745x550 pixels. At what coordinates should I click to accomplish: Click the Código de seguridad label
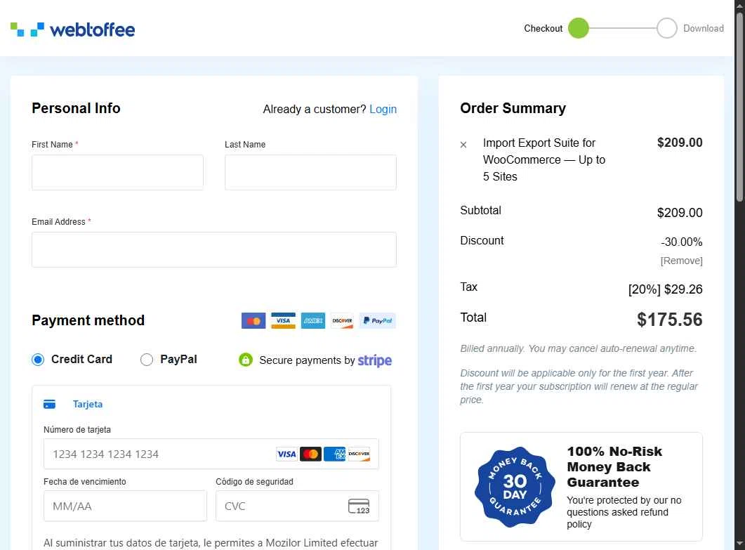[255, 482]
